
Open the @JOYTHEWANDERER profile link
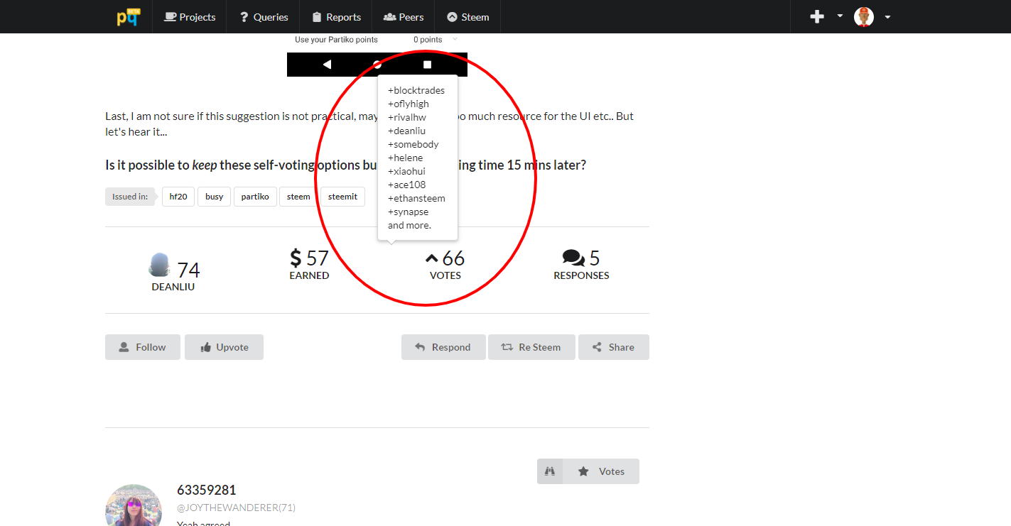(236, 508)
